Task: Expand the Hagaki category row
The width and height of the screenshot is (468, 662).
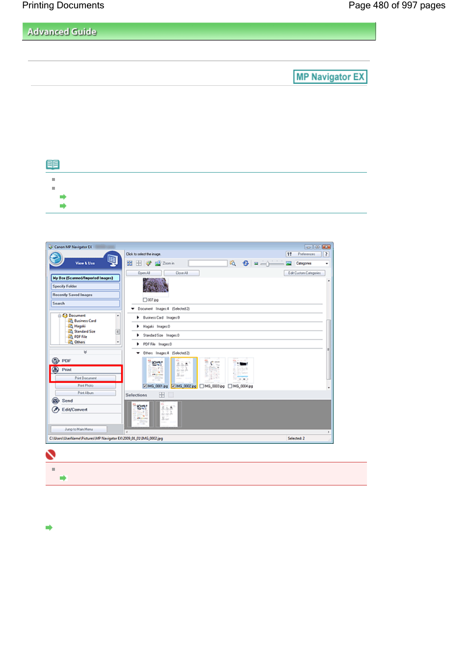Action: [138, 327]
